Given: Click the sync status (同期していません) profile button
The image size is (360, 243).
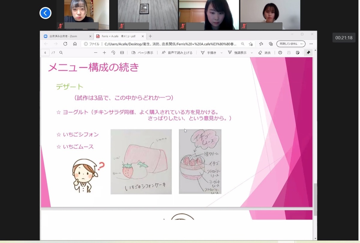Looking at the screenshot, I should [x=290, y=44].
